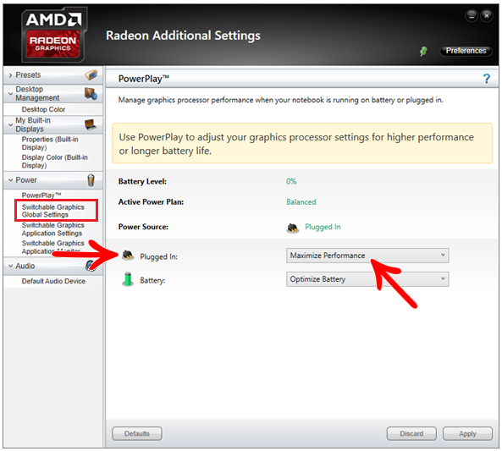This screenshot has height=451, width=502.
Task: Open help with the question mark icon
Action: (x=486, y=79)
